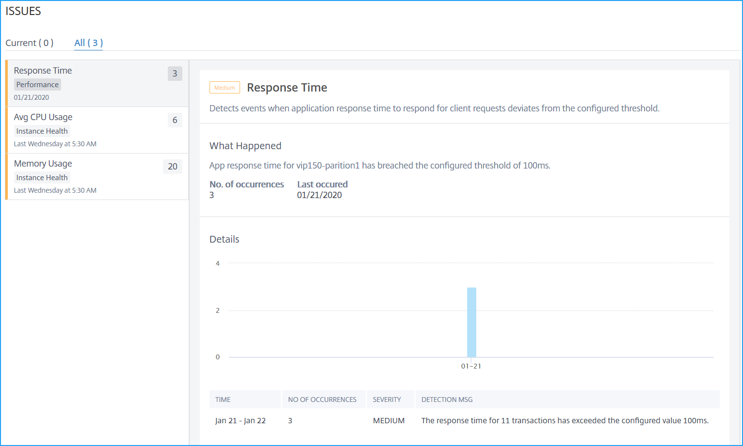Screen dimensions: 743x446
Task: Click the 01-21 axis label
Action: (471, 366)
